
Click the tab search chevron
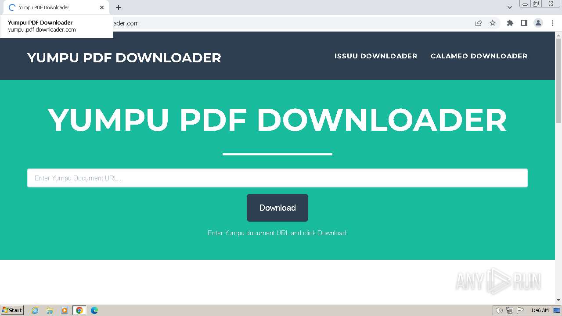coord(510,7)
